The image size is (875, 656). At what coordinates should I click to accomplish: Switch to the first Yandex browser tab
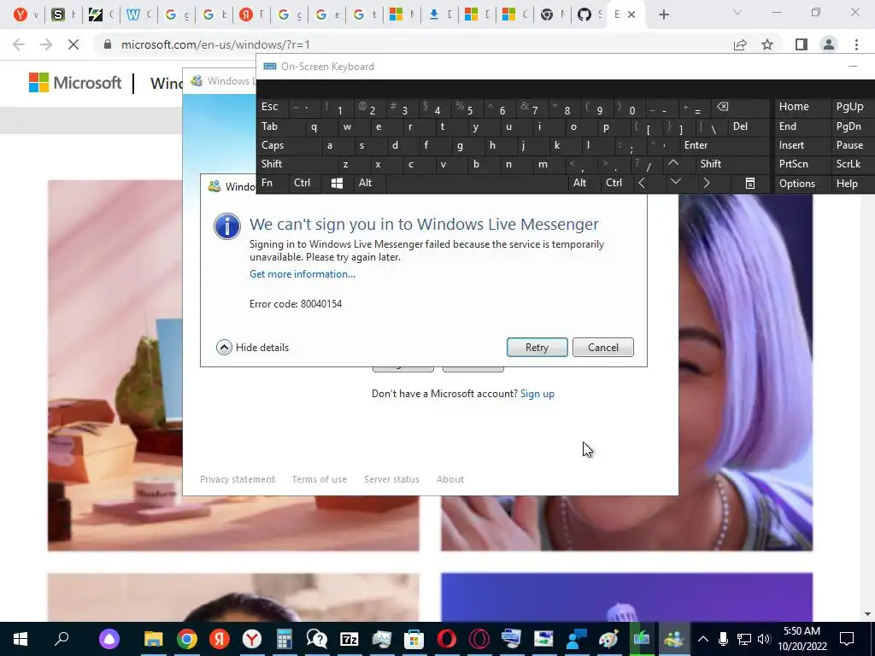click(x=25, y=15)
